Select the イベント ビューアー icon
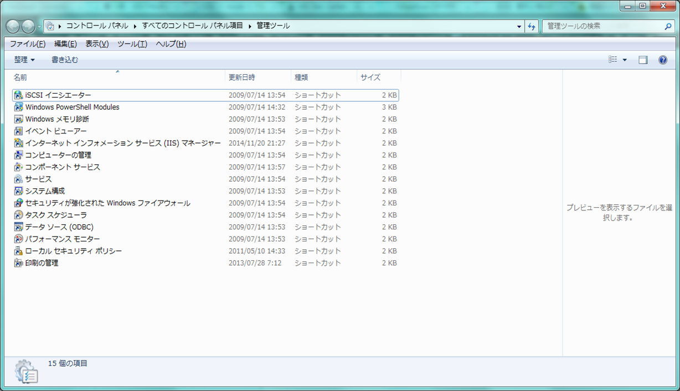The image size is (680, 391). point(18,131)
